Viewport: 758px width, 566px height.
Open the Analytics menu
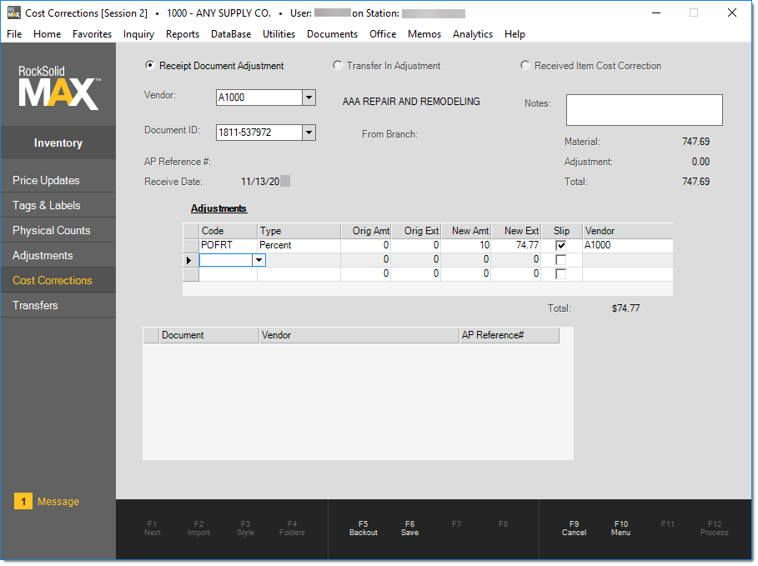point(473,34)
